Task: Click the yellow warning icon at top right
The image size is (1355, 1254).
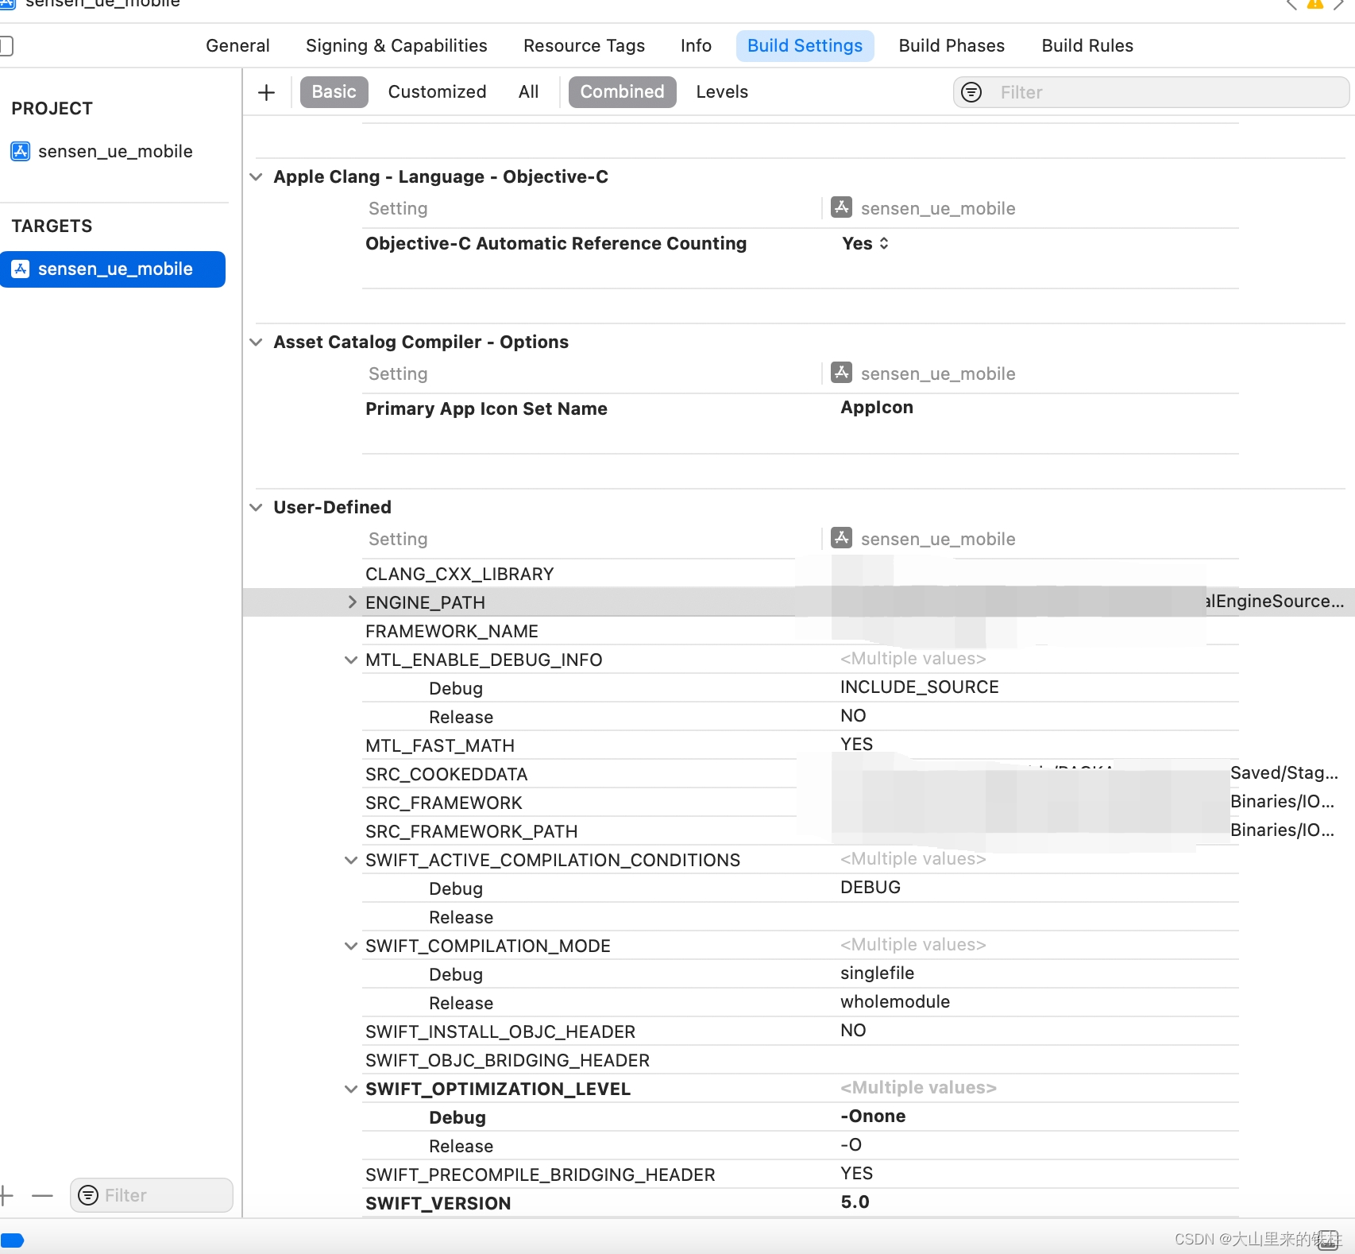Action: click(1315, 4)
